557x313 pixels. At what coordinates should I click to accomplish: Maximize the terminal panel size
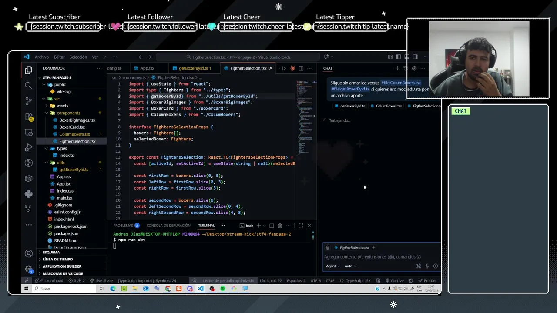[301, 226]
